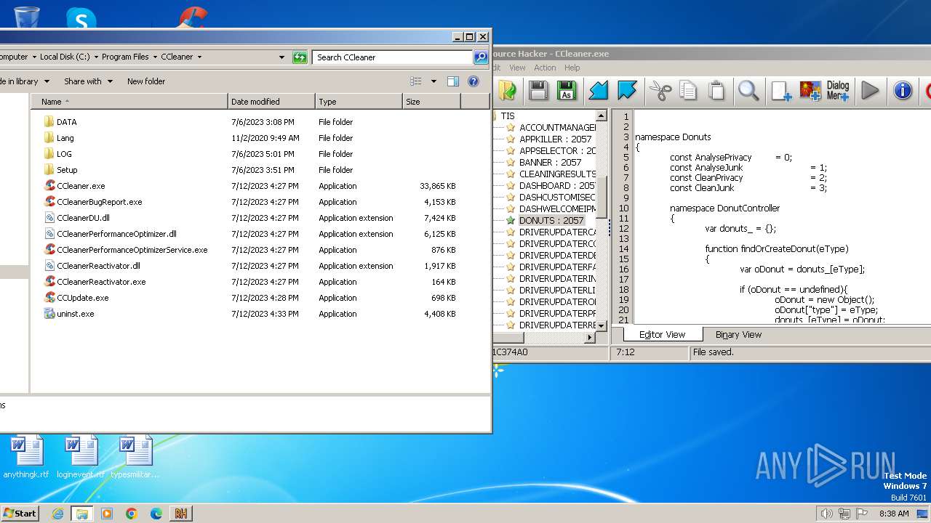Sort files by the Size column header
931x523 pixels.
point(431,102)
